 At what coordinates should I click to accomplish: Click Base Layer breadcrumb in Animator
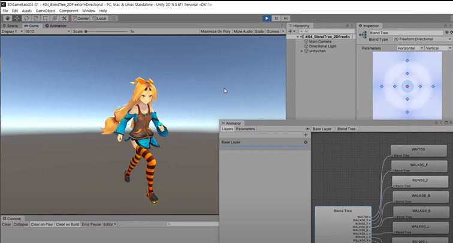[x=322, y=129]
